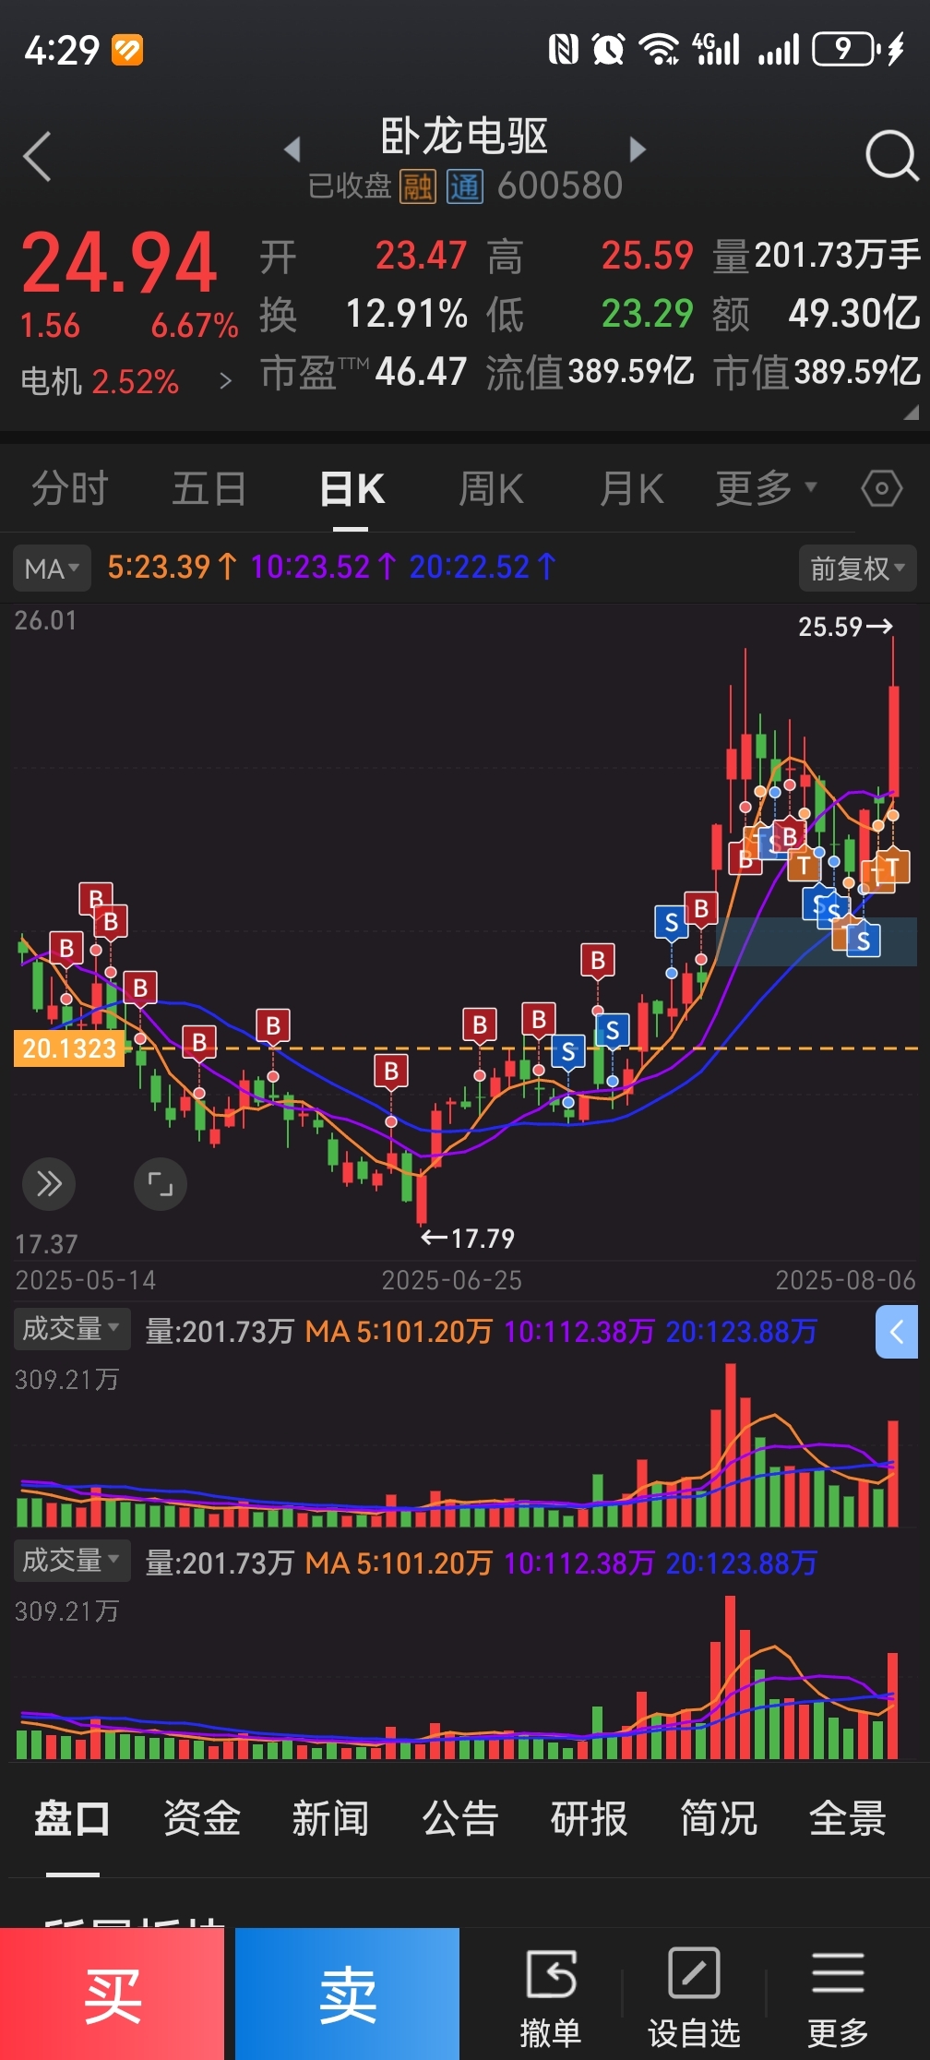Image resolution: width=930 pixels, height=2060 pixels.
Task: Open the 前复权 adjustment dropdown
Action: [857, 568]
